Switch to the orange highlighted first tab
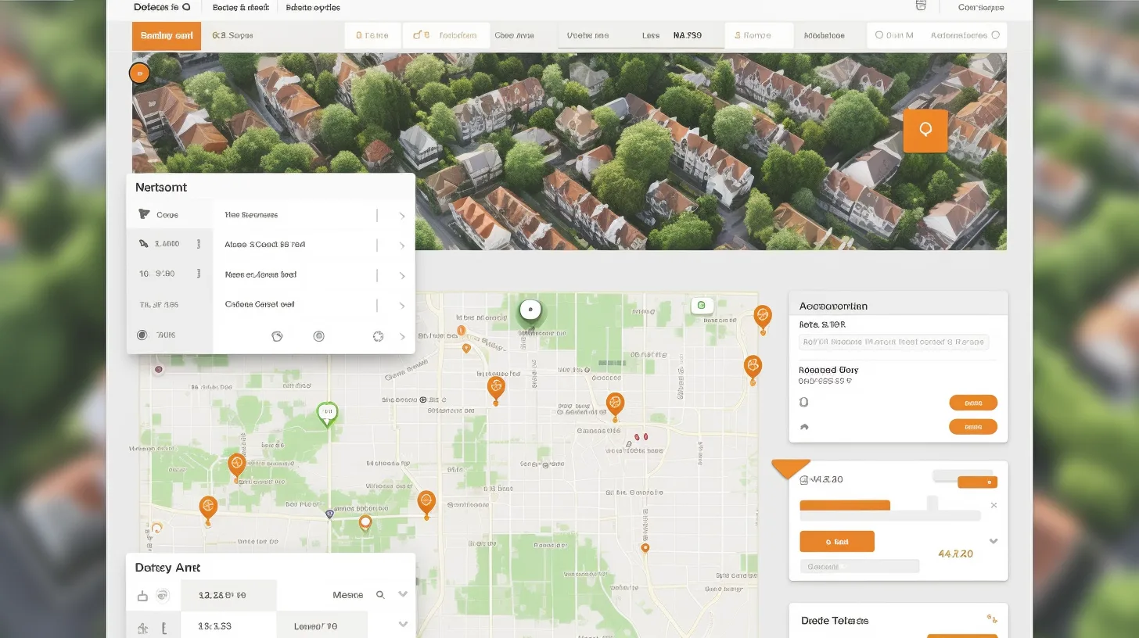Viewport: 1139px width, 638px height. point(166,36)
